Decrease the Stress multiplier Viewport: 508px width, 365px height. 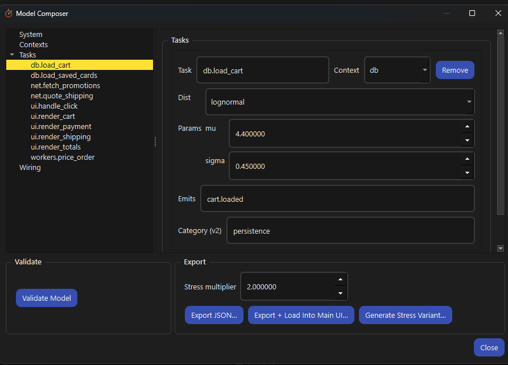[341, 293]
